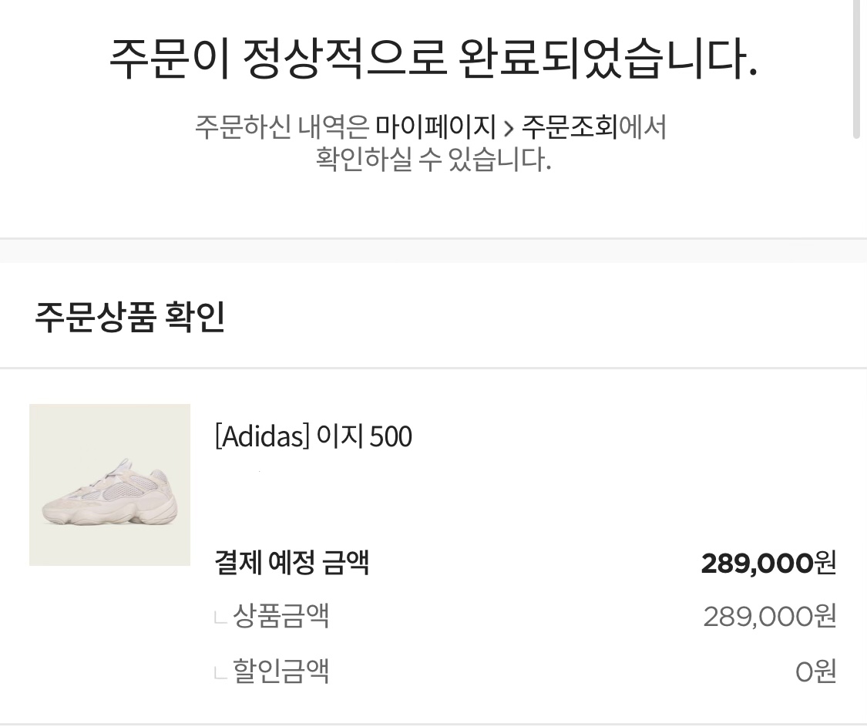Click the 결제 예정 금액 label

[x=292, y=562]
